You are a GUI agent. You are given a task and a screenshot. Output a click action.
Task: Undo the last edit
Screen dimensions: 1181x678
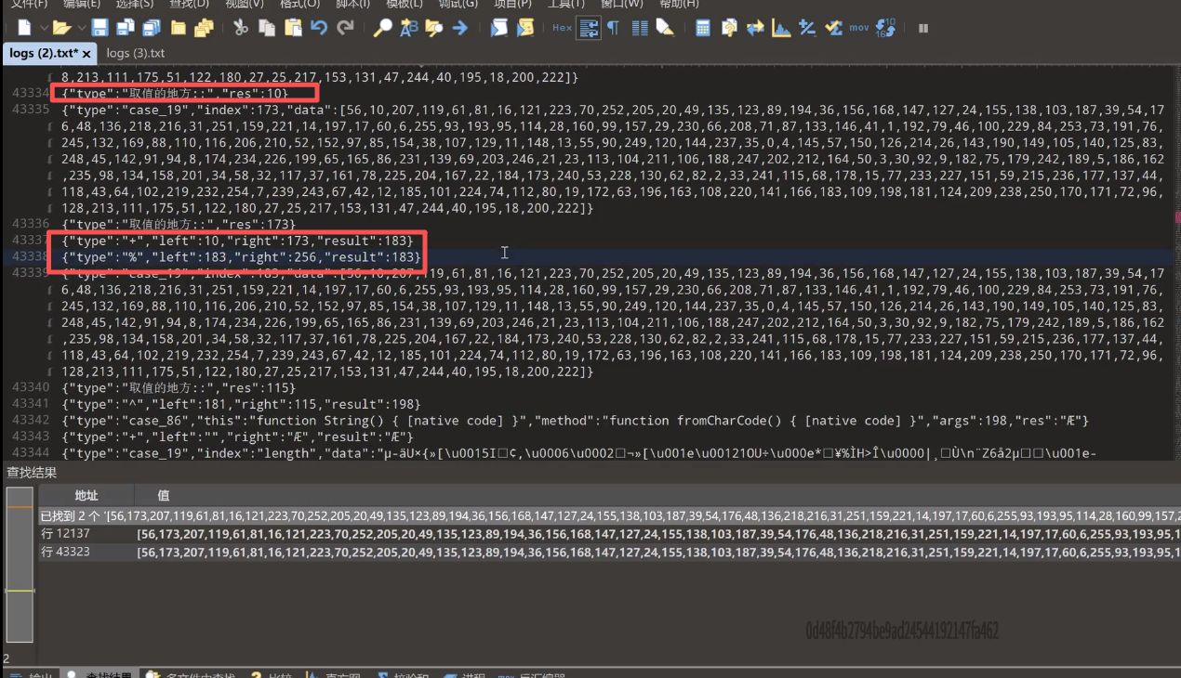pyautogui.click(x=319, y=28)
